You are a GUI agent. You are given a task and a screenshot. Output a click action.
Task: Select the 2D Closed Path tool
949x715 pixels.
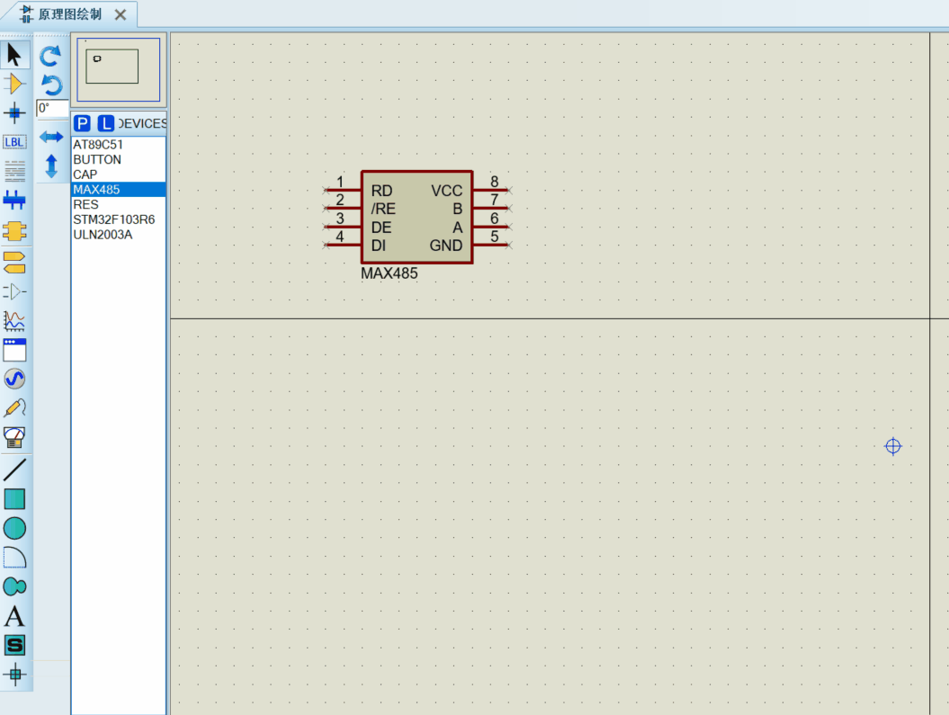point(14,586)
